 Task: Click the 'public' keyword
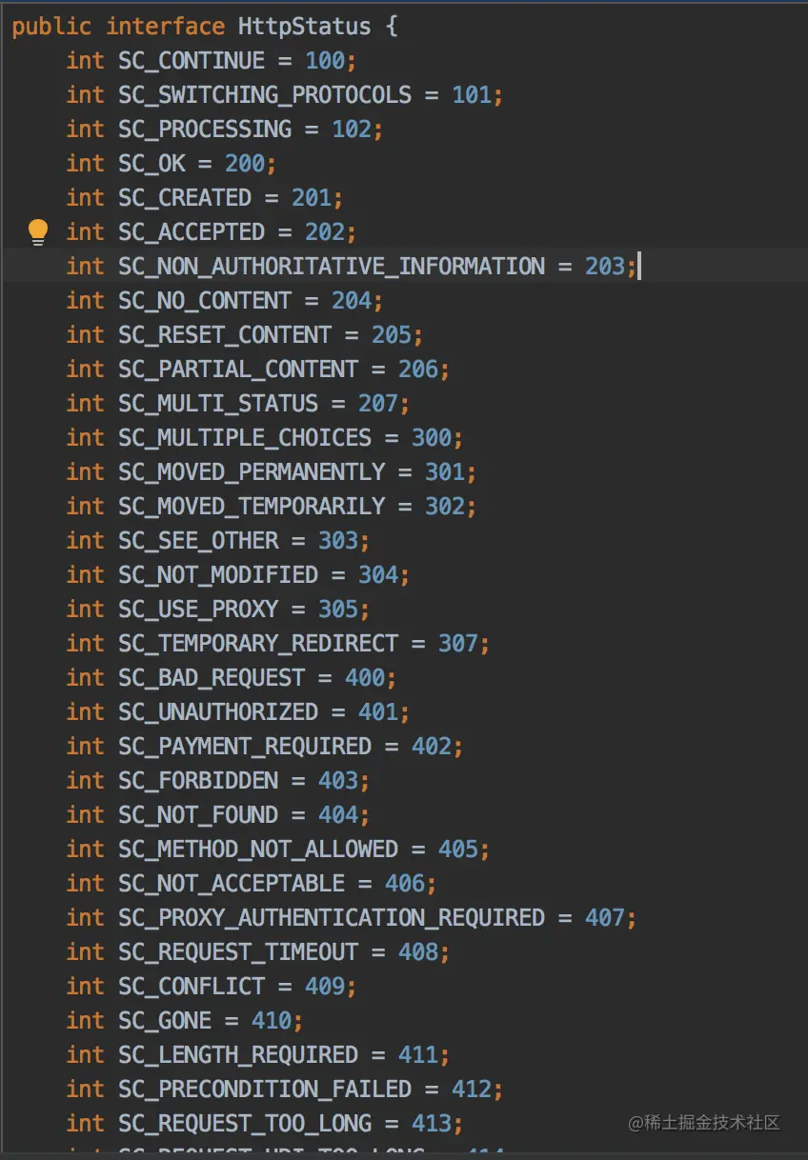(x=51, y=27)
